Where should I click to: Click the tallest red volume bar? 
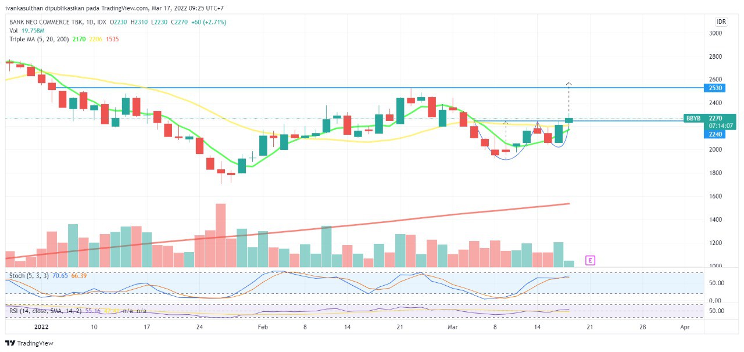(220, 235)
